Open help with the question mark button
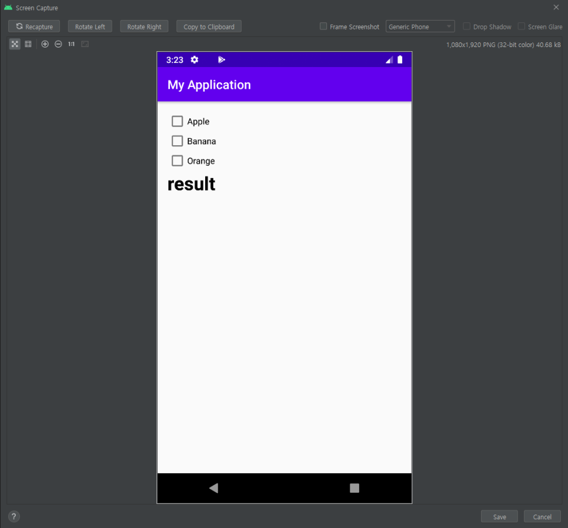568x528 pixels. [x=14, y=517]
